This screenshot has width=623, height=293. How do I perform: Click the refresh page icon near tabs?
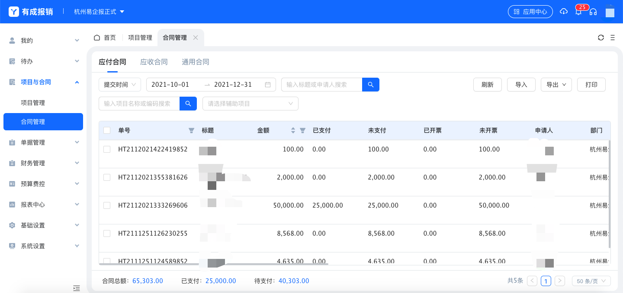tap(601, 38)
